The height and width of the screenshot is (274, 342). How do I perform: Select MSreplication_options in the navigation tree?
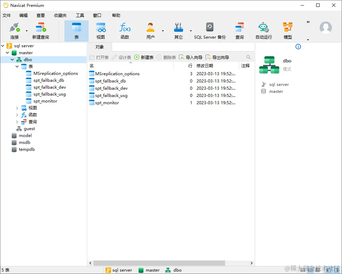coord(56,74)
